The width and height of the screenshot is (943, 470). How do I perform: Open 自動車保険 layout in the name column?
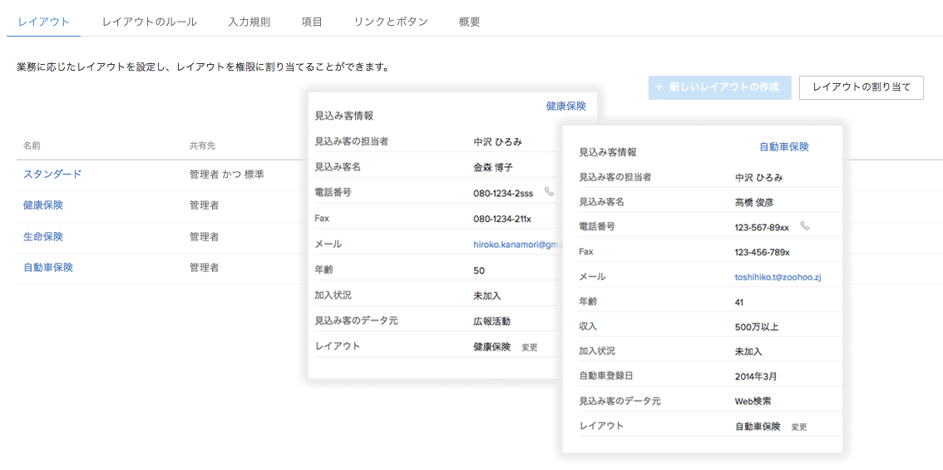coord(48,267)
